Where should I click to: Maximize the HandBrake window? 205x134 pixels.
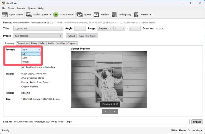[191, 3]
